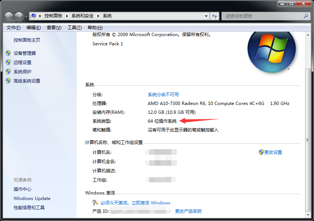The width and height of the screenshot is (314, 221).
Task: Click the computer icon in address bar
Action: click(x=33, y=16)
